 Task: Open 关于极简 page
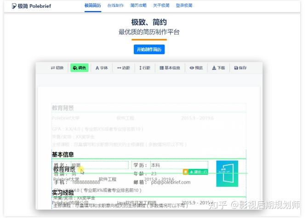coord(161,6)
